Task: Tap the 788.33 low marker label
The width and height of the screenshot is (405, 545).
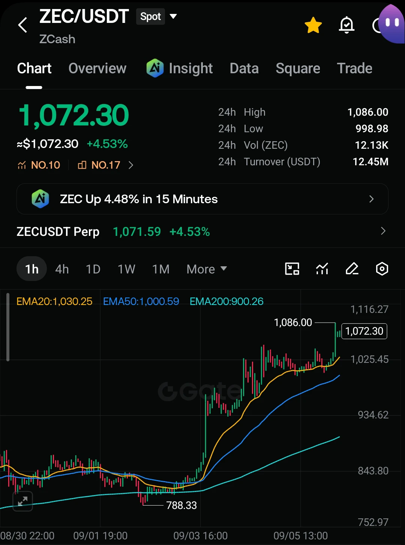Action: coord(181,506)
